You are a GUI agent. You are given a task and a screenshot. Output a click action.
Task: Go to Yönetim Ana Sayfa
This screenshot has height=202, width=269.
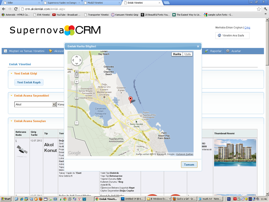click(x=232, y=36)
